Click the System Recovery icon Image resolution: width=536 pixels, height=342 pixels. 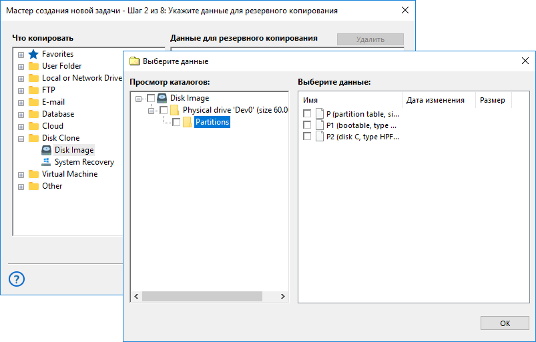(46, 162)
